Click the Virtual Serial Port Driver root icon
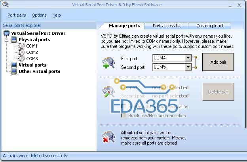This screenshot has width=247, height=162. (x=6, y=33)
